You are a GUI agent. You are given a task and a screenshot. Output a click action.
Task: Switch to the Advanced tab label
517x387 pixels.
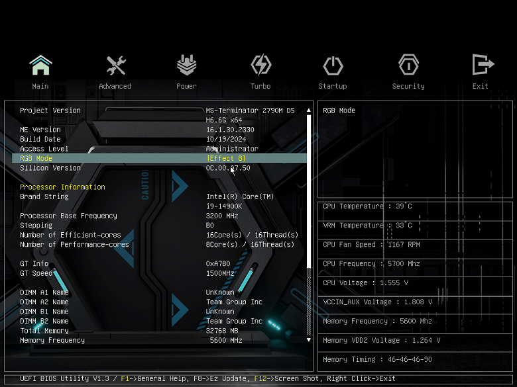tap(115, 86)
